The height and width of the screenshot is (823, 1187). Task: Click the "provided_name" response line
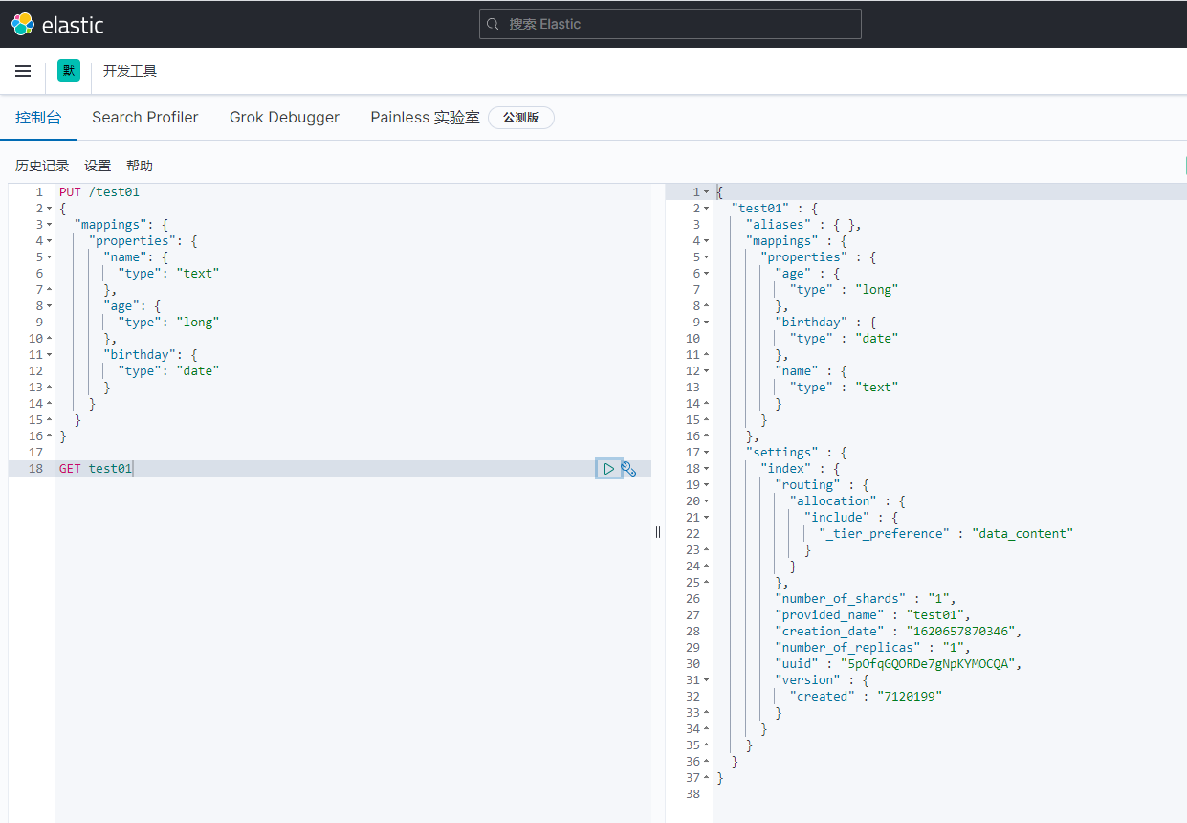873,615
